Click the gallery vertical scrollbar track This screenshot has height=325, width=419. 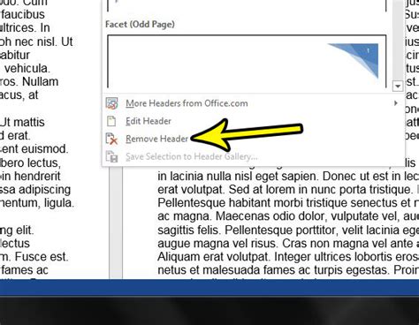(x=398, y=42)
